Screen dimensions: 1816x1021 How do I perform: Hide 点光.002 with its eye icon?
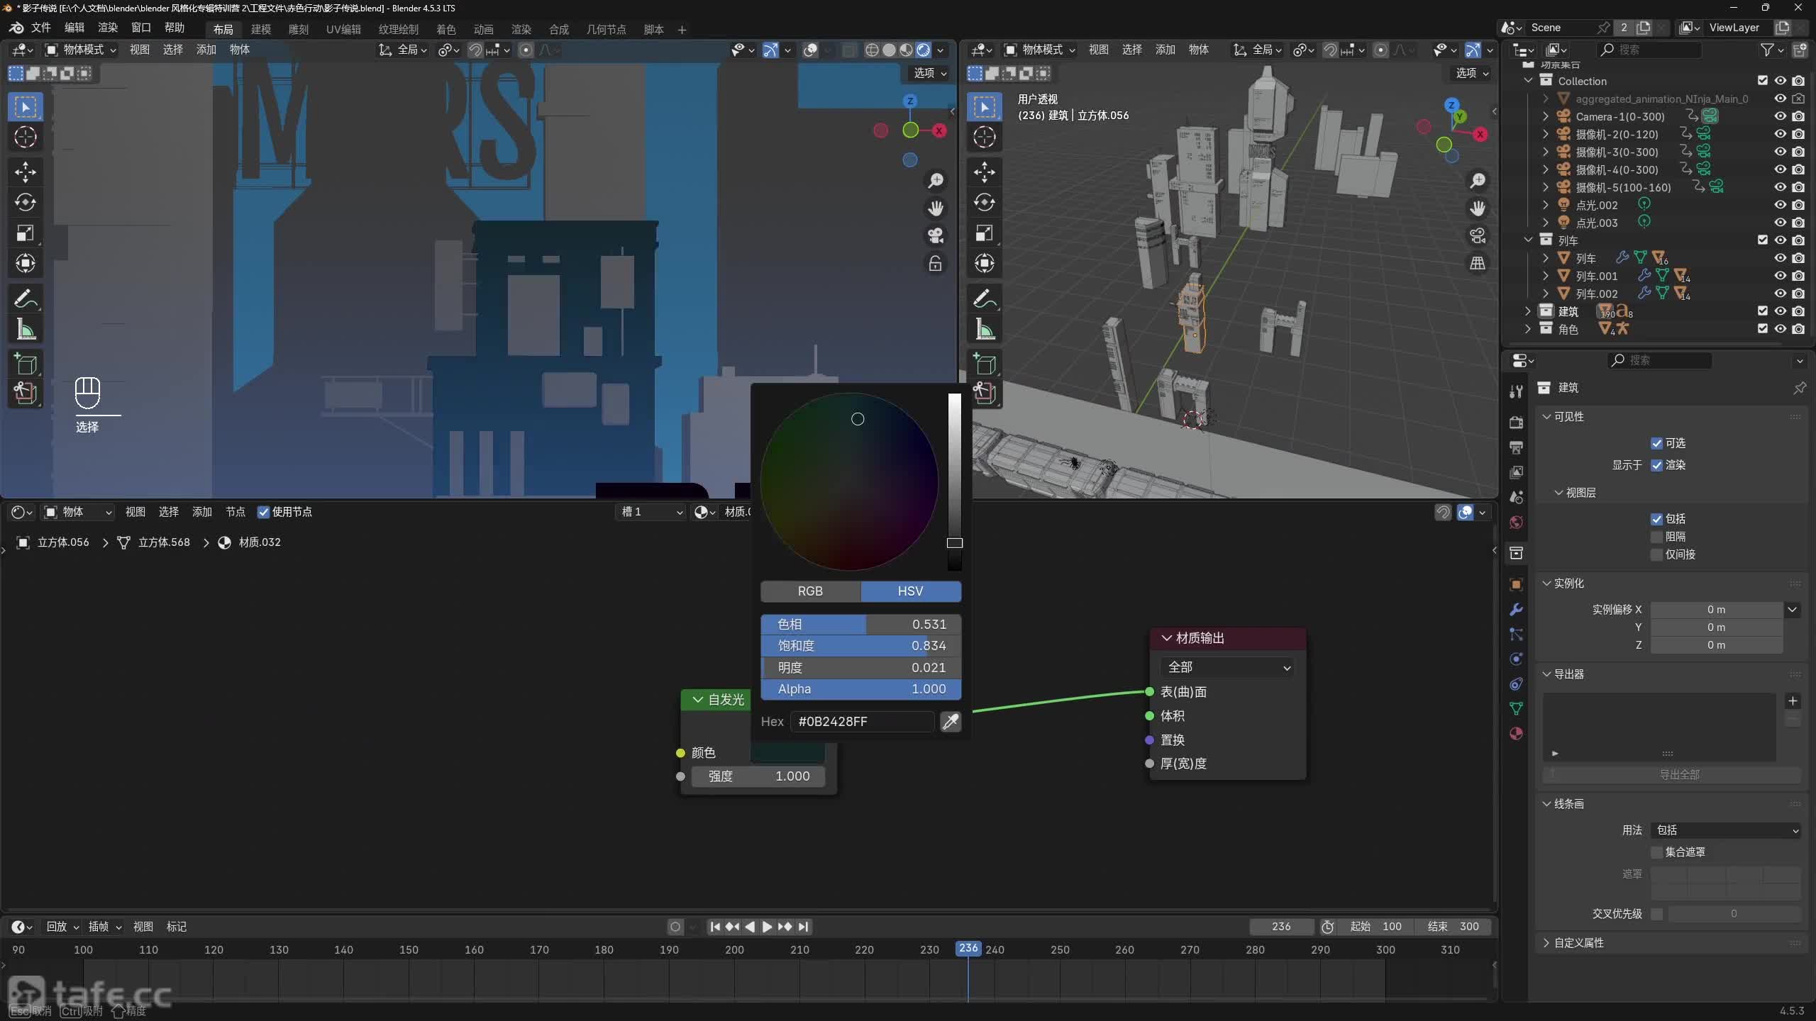point(1780,205)
